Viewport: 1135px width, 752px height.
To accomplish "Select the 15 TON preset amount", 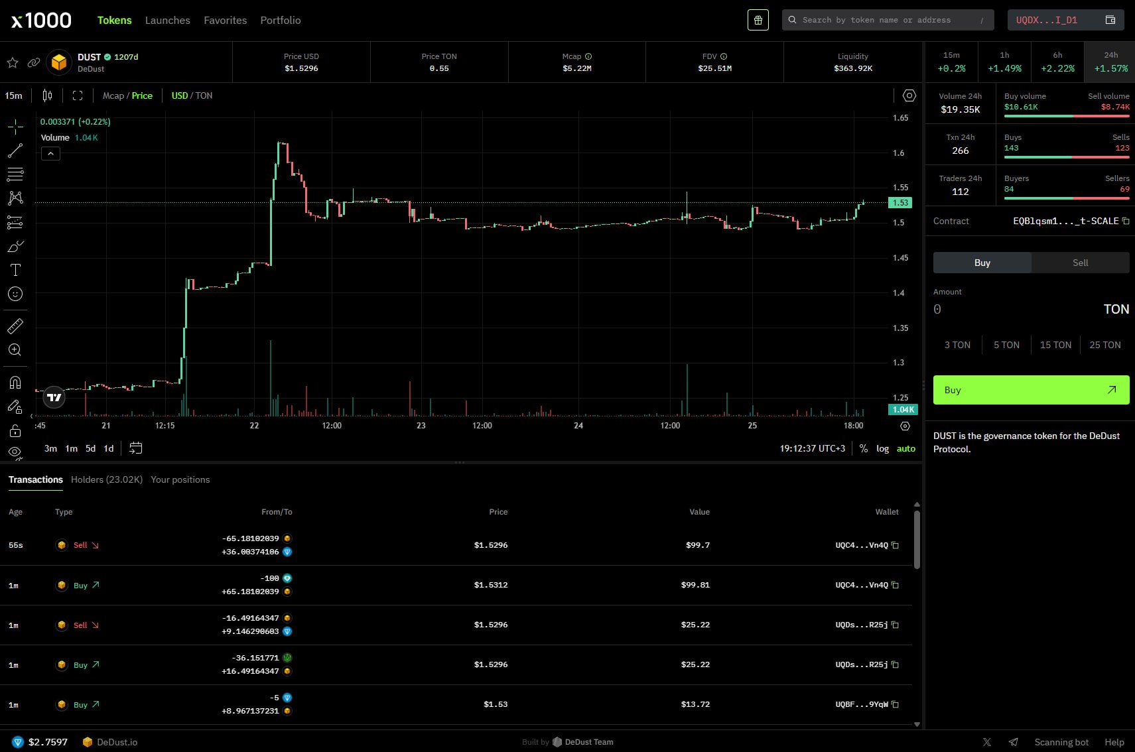I will pyautogui.click(x=1055, y=345).
